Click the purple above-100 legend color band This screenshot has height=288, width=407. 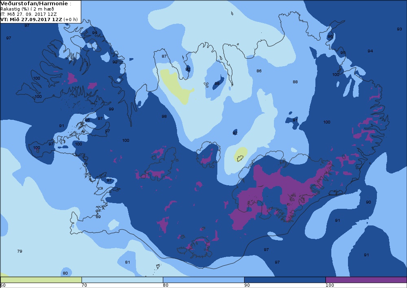[x=366, y=280]
